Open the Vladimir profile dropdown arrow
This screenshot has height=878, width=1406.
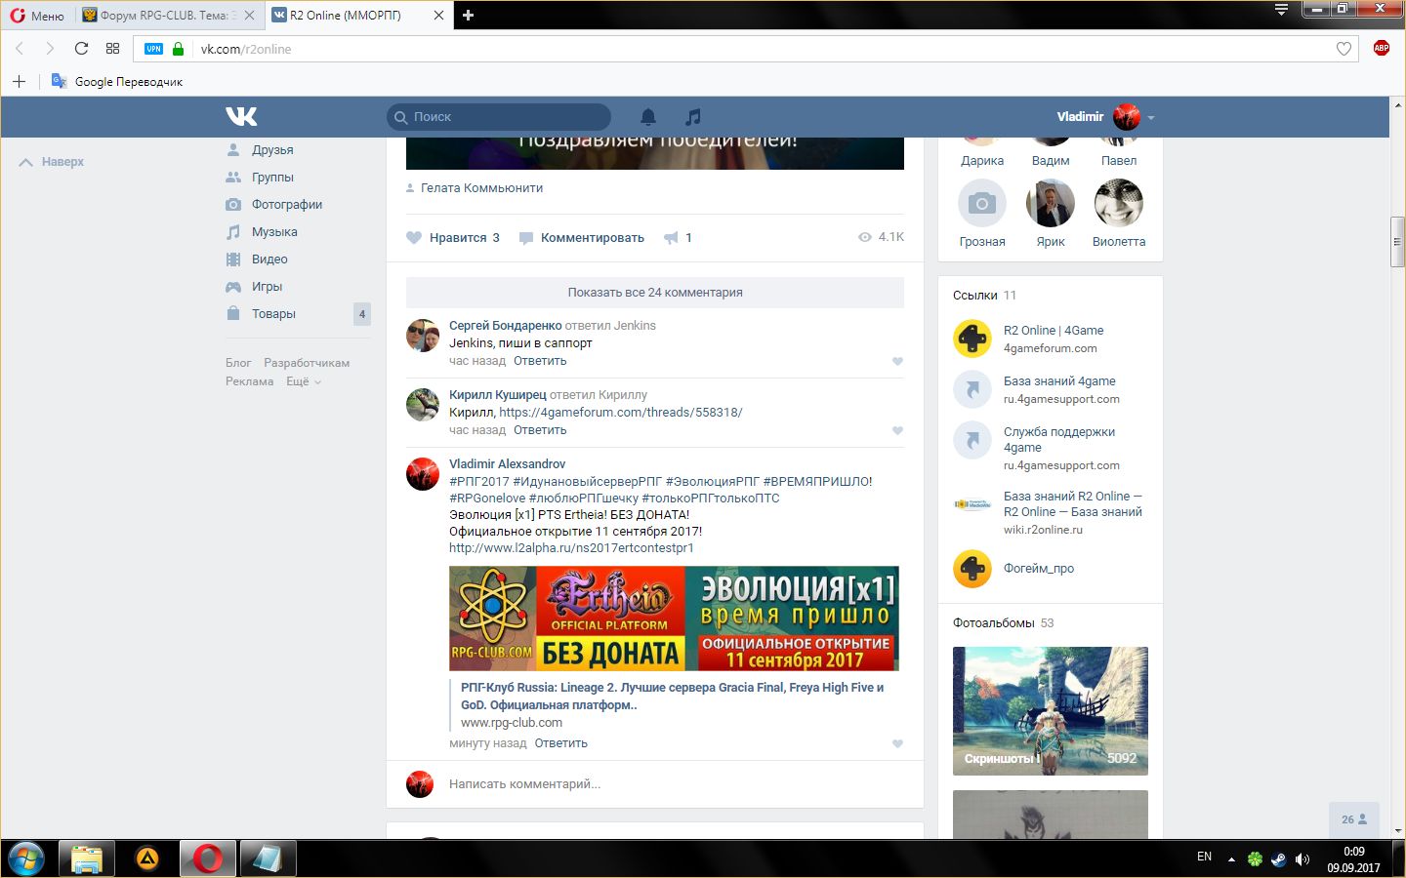1151,118
